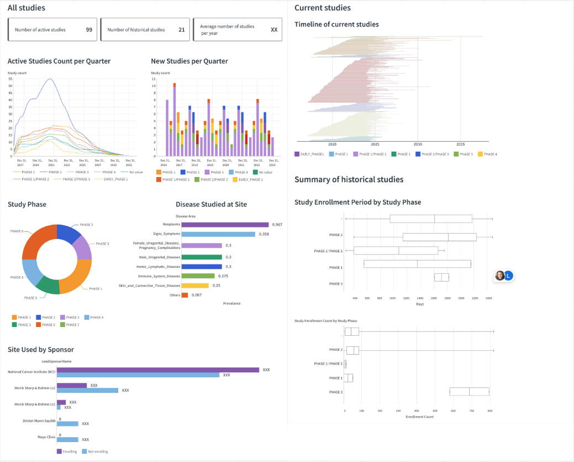Image resolution: width=574 pixels, height=462 pixels.
Task: Select the yellow PHASE 4 legend marker under the timeline
Action: point(480,154)
